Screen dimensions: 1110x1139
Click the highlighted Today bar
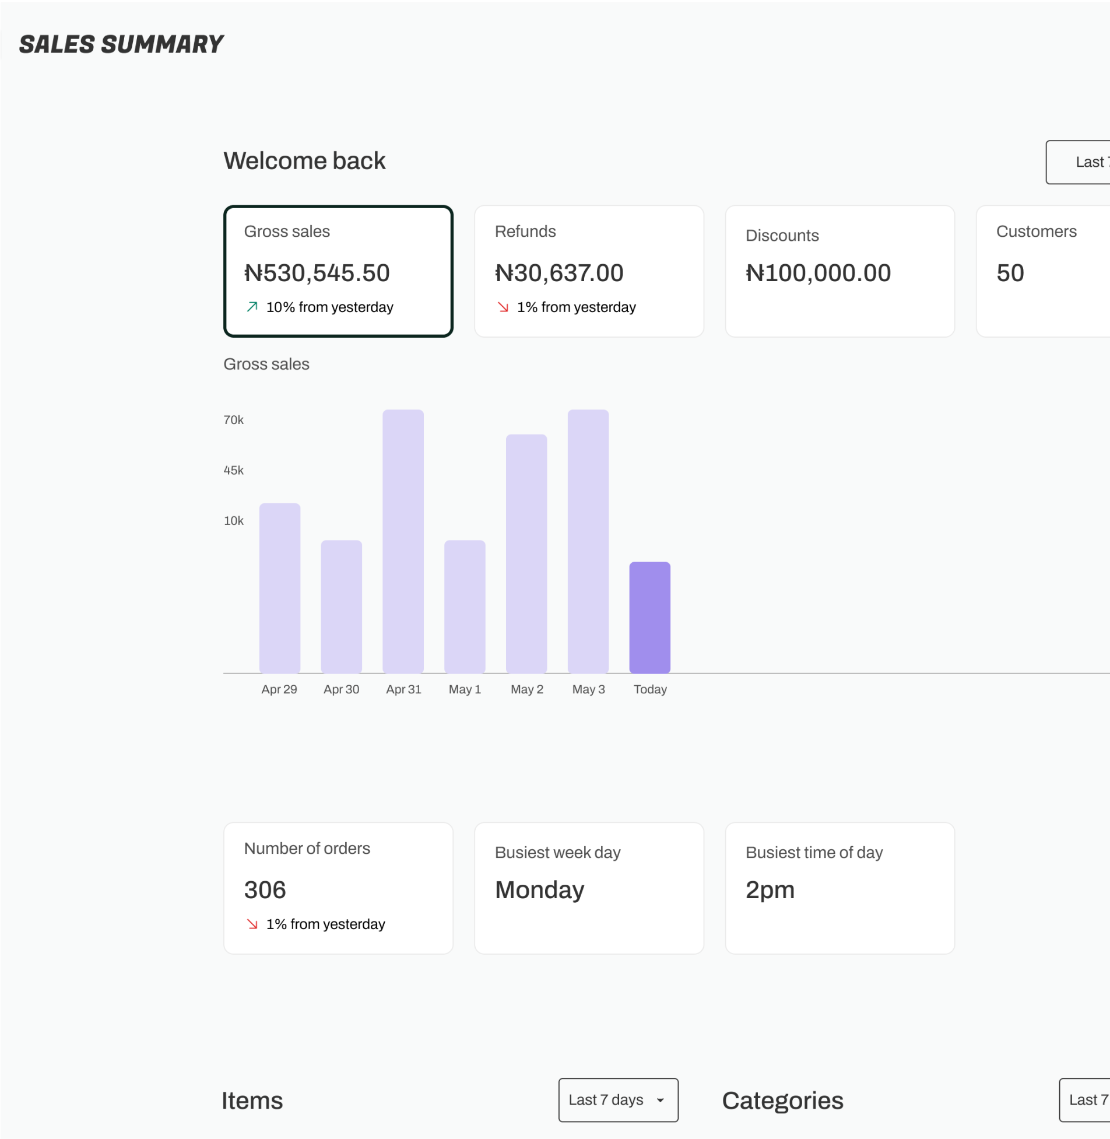[650, 617]
